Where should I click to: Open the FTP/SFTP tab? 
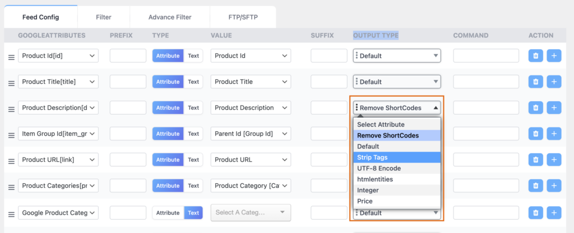click(x=243, y=17)
